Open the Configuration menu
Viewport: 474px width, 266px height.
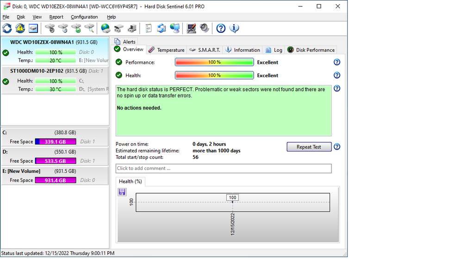84,17
